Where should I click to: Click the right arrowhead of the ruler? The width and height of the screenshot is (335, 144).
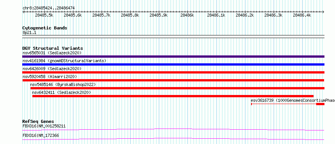point(323,12)
